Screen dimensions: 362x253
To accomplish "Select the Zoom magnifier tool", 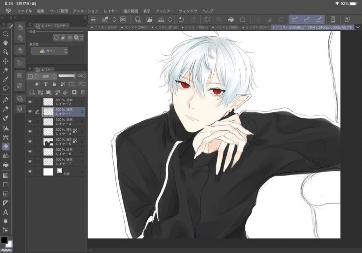I will click(6, 34).
